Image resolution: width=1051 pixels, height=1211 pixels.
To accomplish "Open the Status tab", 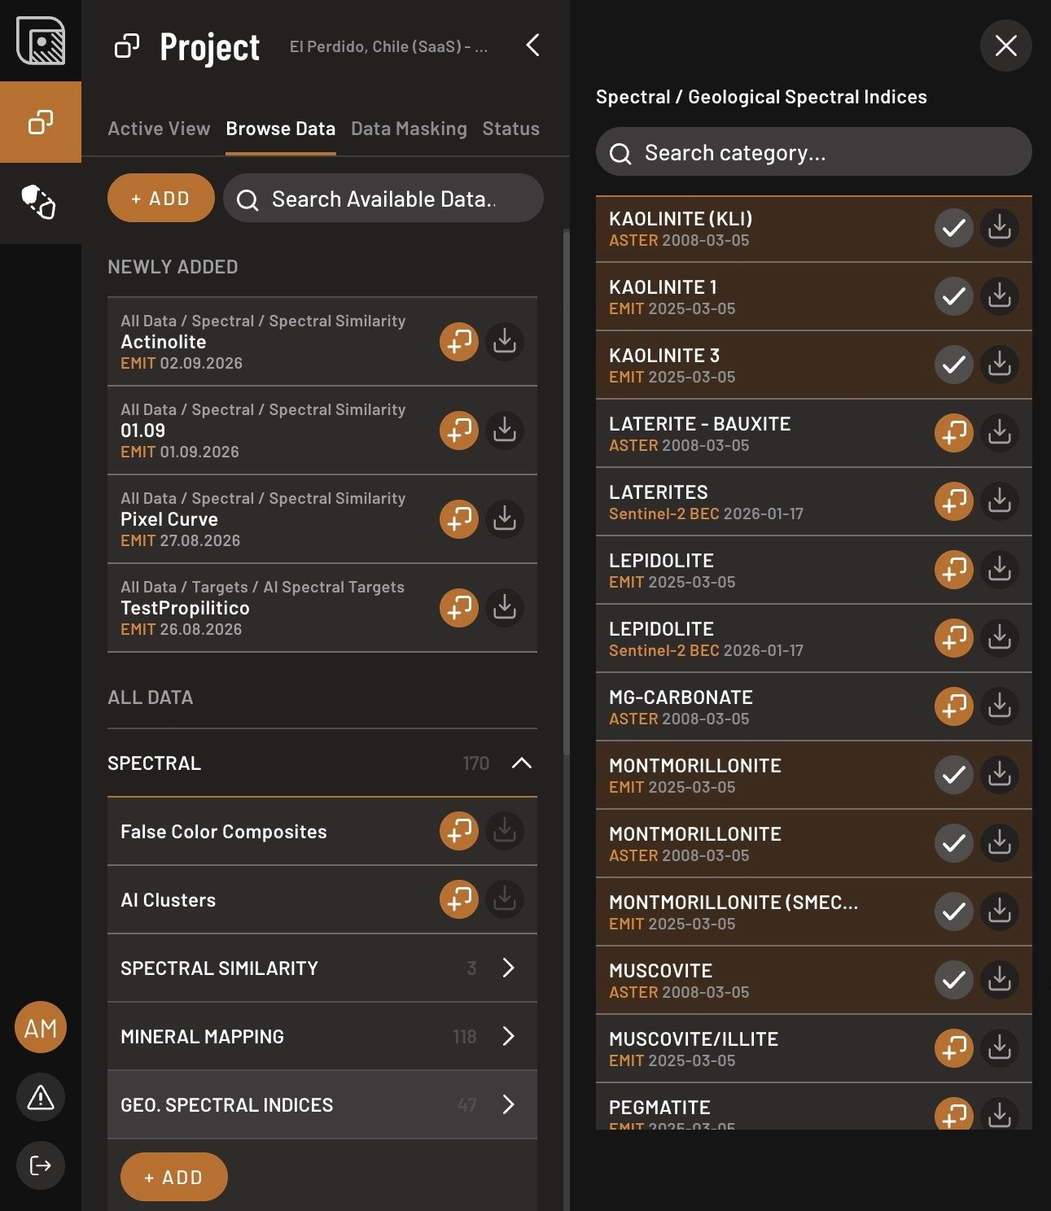I will (510, 129).
